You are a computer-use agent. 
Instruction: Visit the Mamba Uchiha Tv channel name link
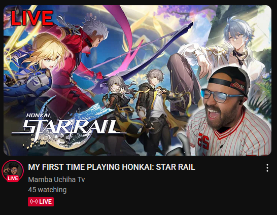click(56, 180)
